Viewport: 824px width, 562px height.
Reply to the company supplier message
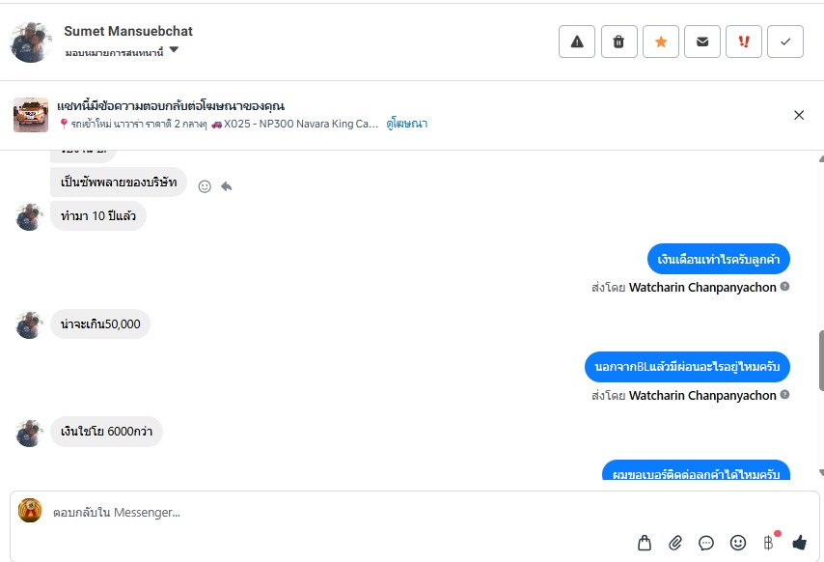226,186
